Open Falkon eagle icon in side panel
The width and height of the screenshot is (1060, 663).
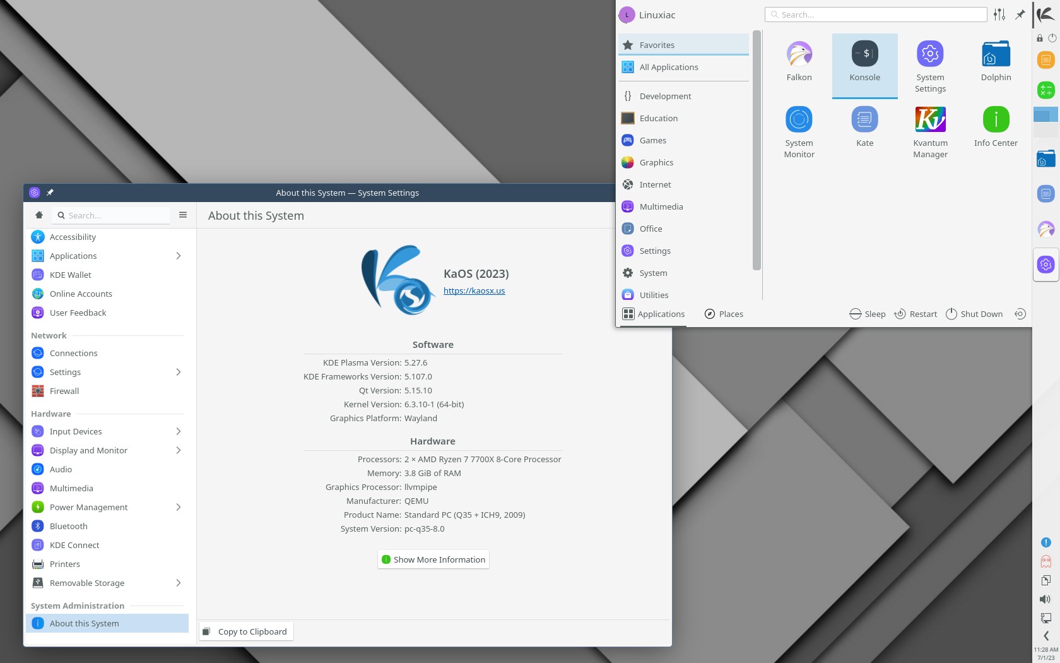1046,229
